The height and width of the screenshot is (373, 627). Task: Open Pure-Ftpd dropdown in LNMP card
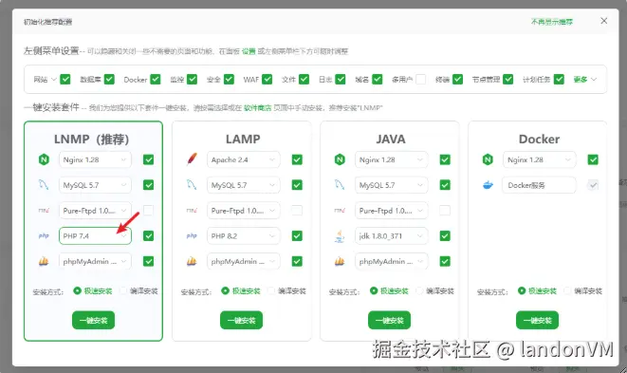click(x=95, y=211)
